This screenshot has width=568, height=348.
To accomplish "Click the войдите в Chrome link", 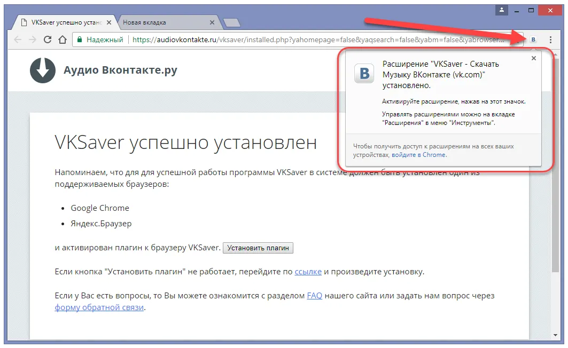I will pyautogui.click(x=418, y=155).
